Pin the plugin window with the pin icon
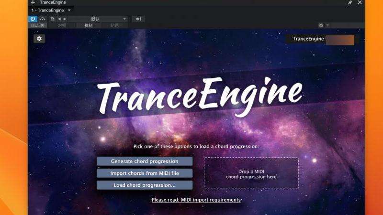383x215 pixels. (x=350, y=2)
